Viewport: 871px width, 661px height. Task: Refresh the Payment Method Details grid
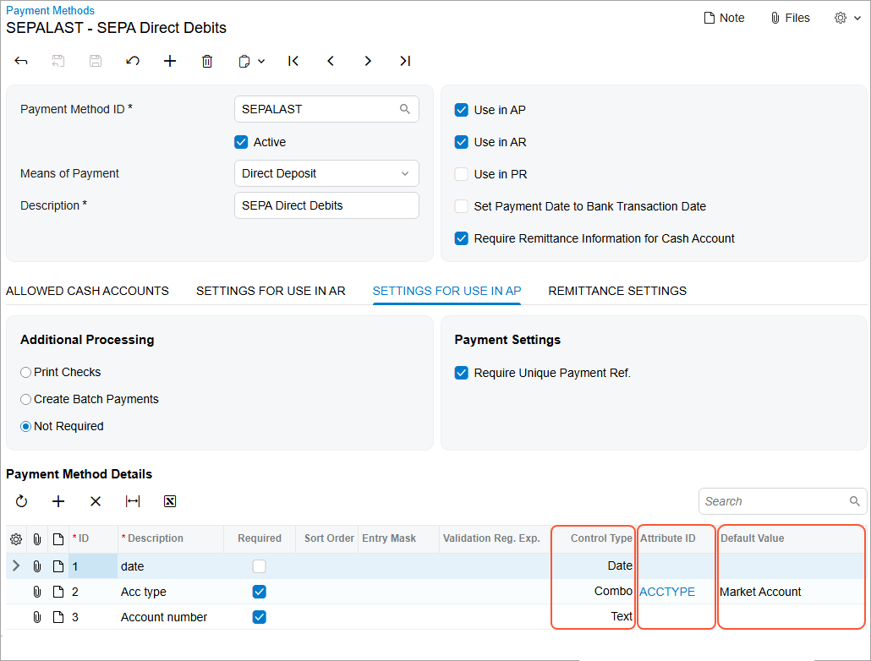coord(21,501)
